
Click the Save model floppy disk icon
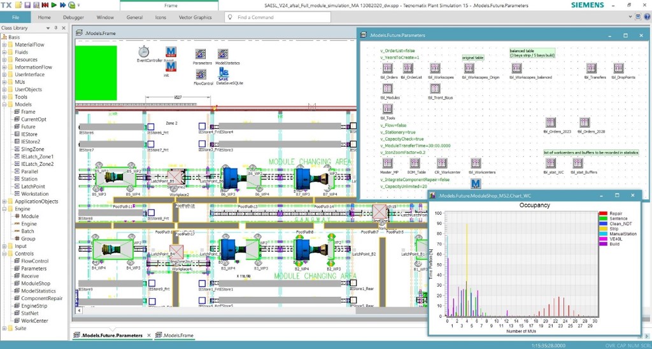27,5
